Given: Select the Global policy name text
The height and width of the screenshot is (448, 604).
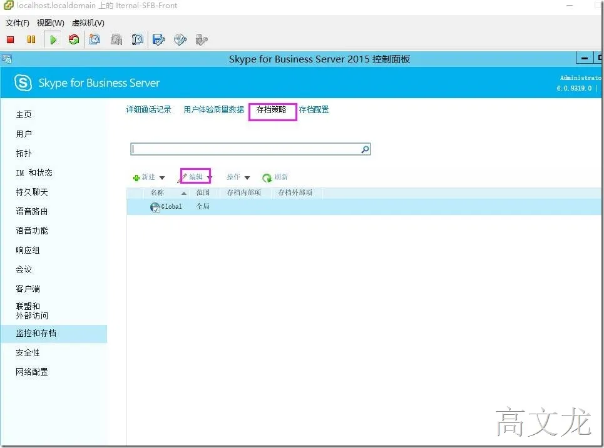Looking at the screenshot, I should click(x=171, y=206).
